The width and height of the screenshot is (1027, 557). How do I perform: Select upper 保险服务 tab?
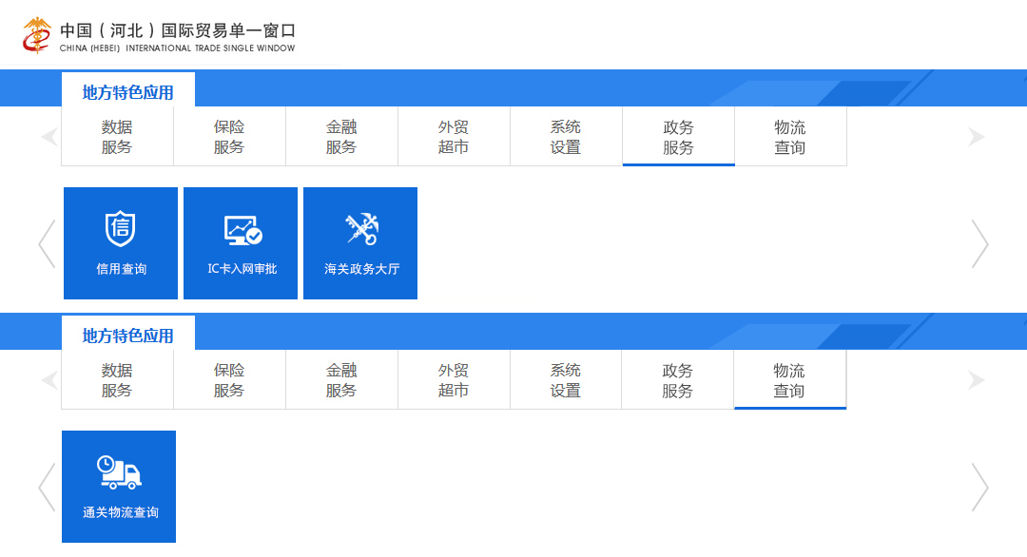tap(229, 136)
